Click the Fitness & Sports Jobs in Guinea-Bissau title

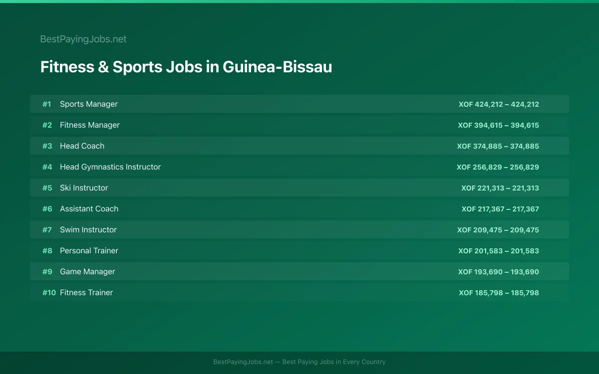point(186,67)
